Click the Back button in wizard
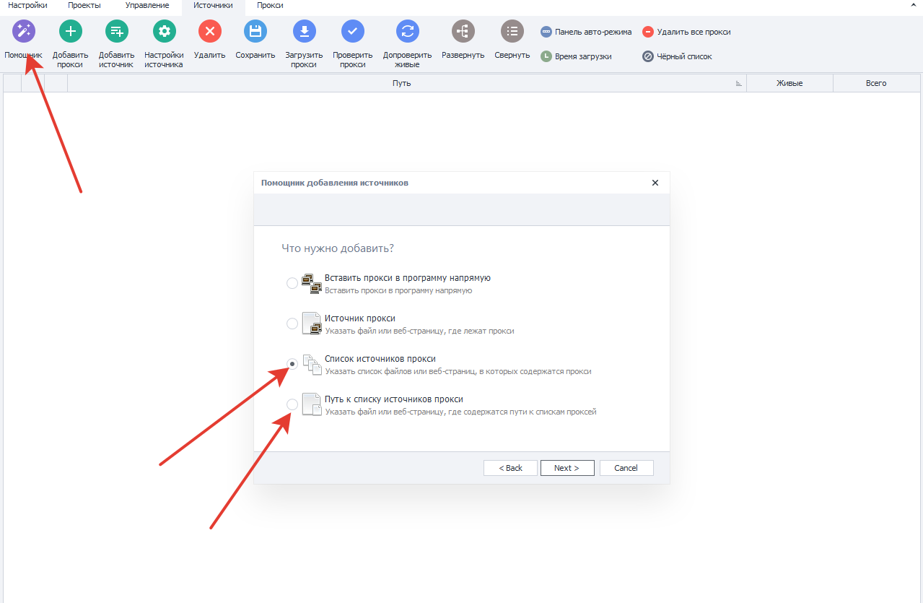 [510, 468]
